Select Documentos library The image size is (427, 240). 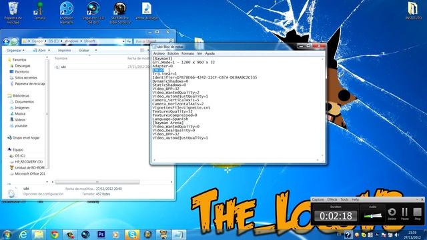pos(24,101)
